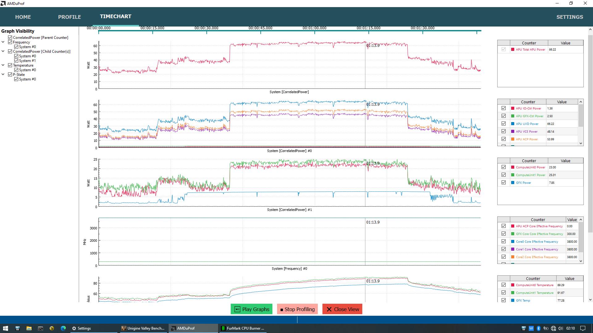Click the purple swatch for Core1 Effective Frequency
This screenshot has width=593, height=333.
[x=513, y=249]
